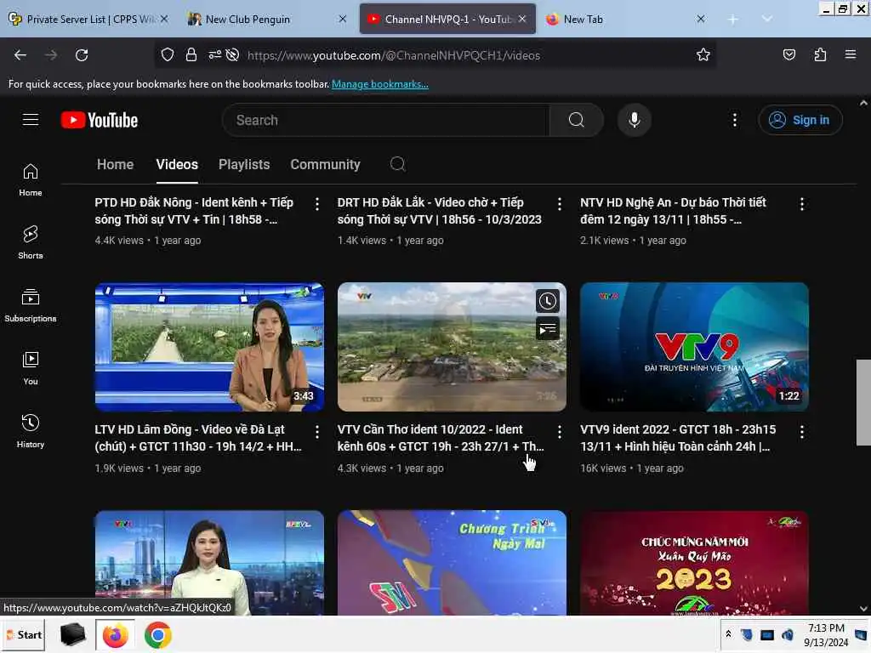Expand hidden system tray icons
The height and width of the screenshot is (653, 871).
tap(728, 634)
